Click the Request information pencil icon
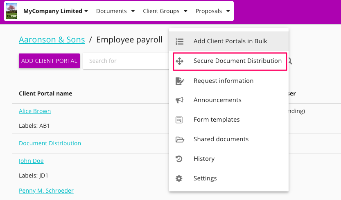The height and width of the screenshot is (200, 341). (x=179, y=81)
